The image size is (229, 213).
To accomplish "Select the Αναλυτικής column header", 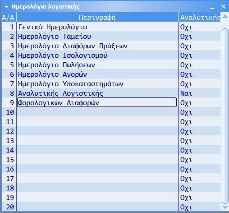I will point(200,18).
